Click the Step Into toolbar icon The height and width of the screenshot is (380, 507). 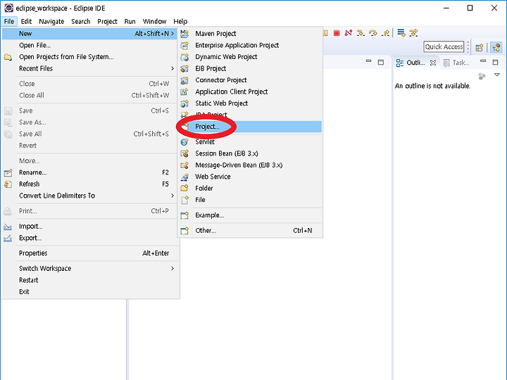tap(361, 33)
